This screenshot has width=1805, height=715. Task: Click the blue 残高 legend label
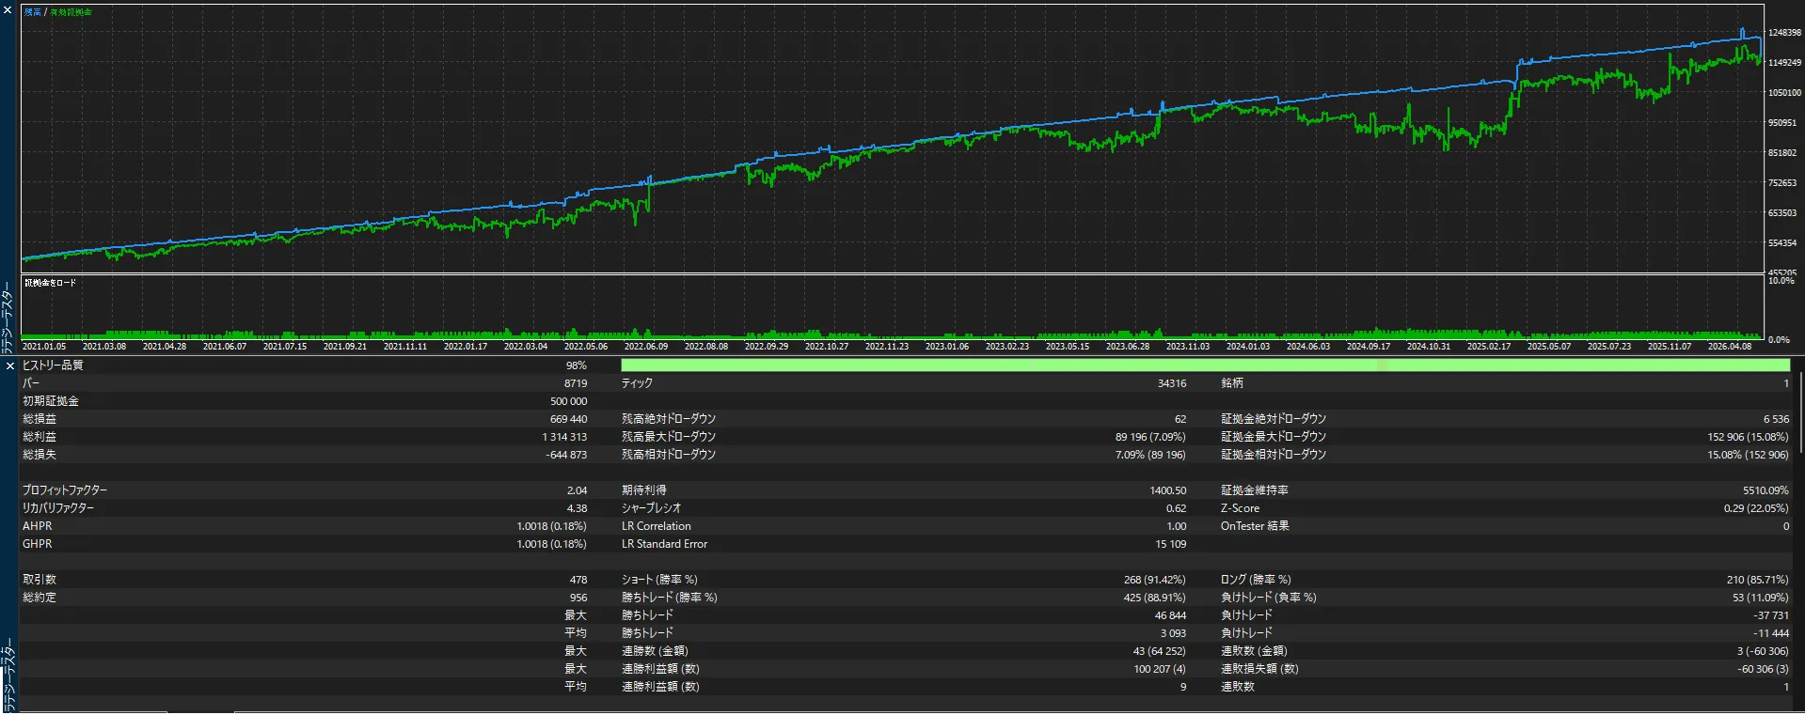click(33, 12)
